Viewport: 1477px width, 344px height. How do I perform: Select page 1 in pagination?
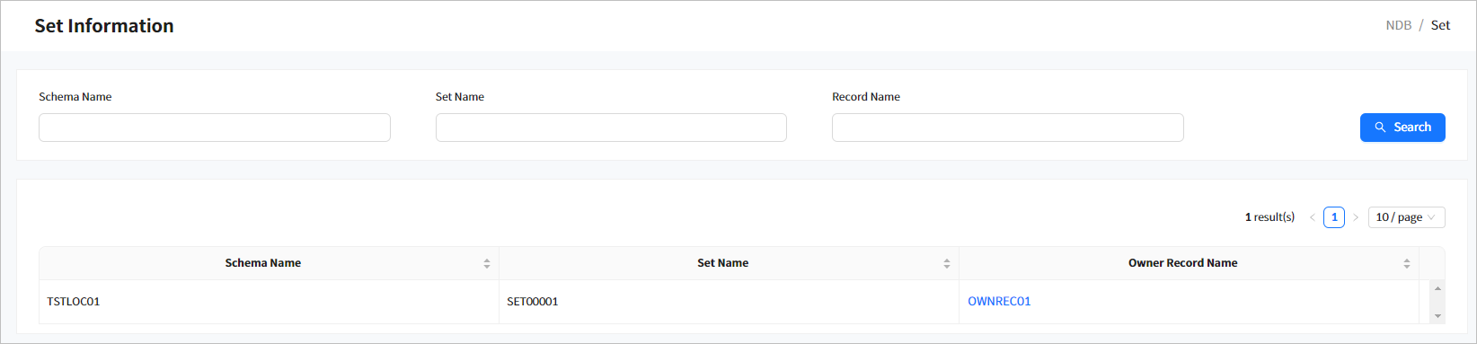(1334, 217)
